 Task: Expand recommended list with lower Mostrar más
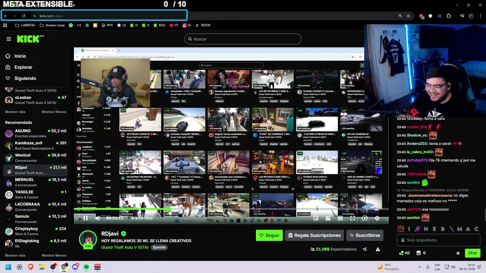(x=15, y=255)
